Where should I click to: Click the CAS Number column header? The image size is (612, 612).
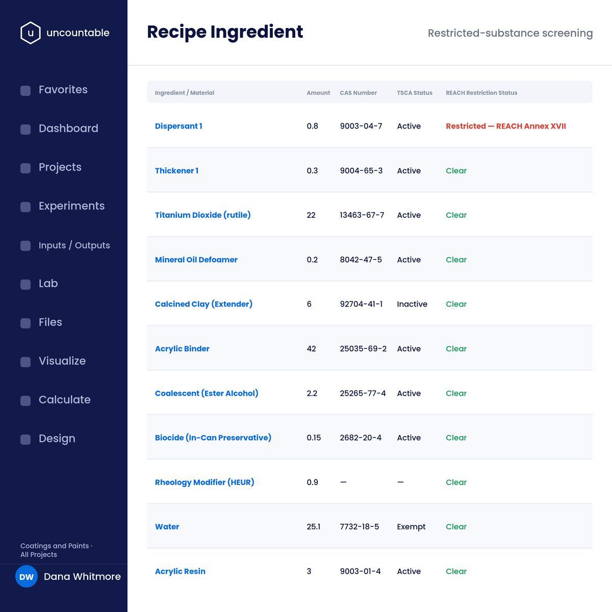tap(359, 93)
